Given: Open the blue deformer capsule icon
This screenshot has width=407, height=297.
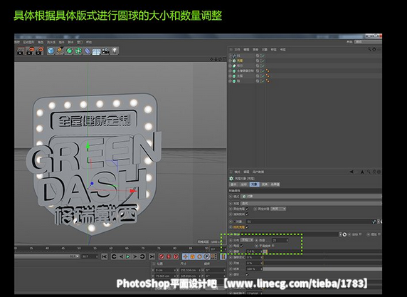Looking at the screenshot, I should (88, 51).
